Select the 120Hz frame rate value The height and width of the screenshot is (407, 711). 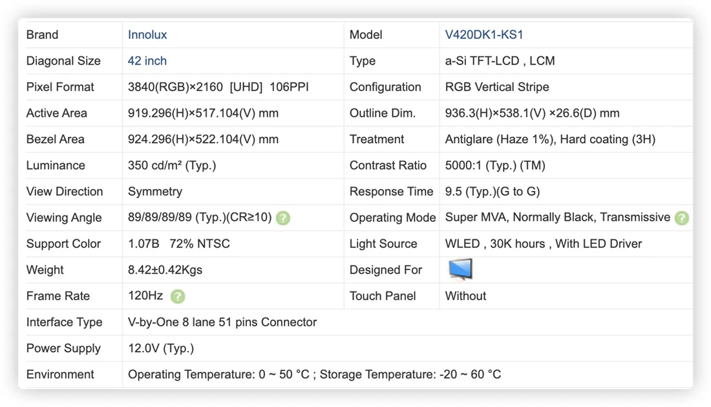(x=145, y=295)
